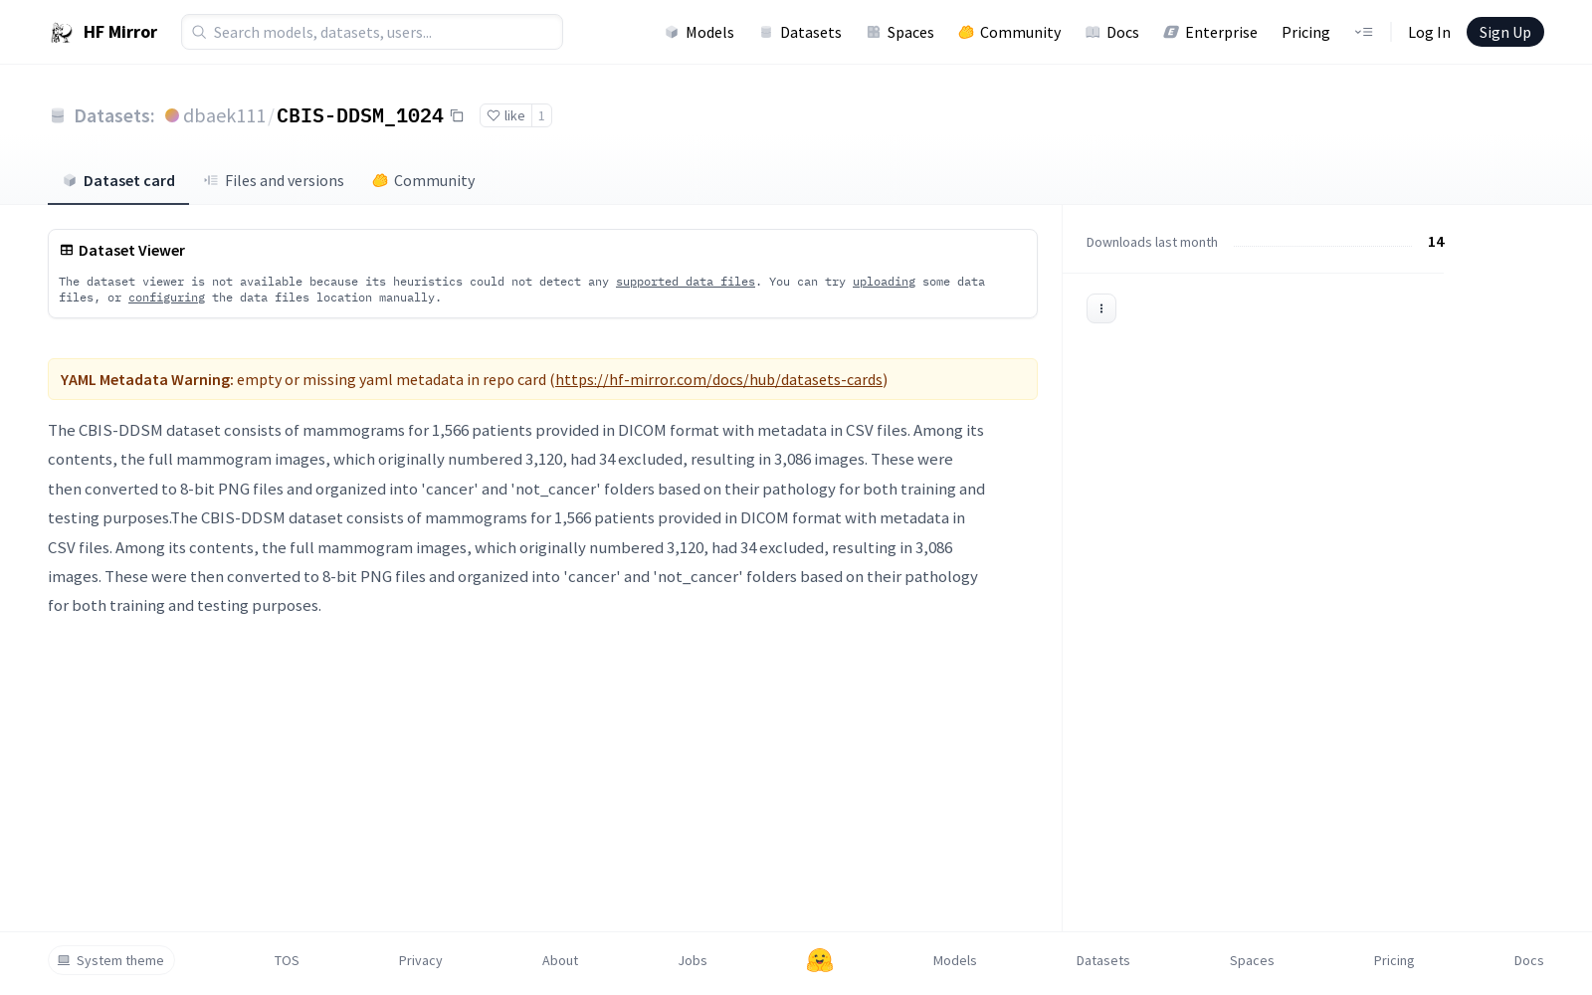Open the supported data files link
1592x995 pixels.
coord(686,282)
